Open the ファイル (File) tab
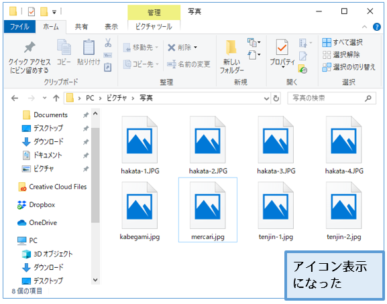 point(19,27)
